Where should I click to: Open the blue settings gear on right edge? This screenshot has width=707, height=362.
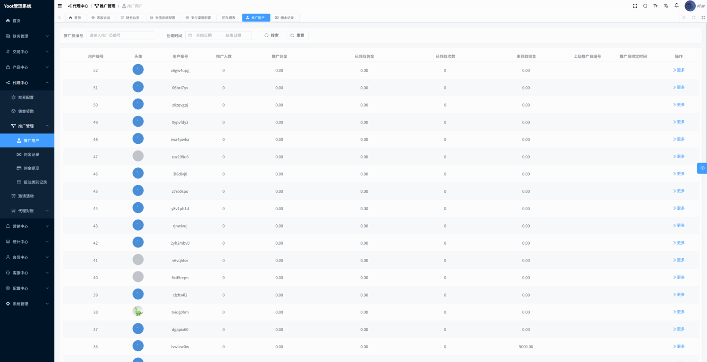[x=702, y=168]
